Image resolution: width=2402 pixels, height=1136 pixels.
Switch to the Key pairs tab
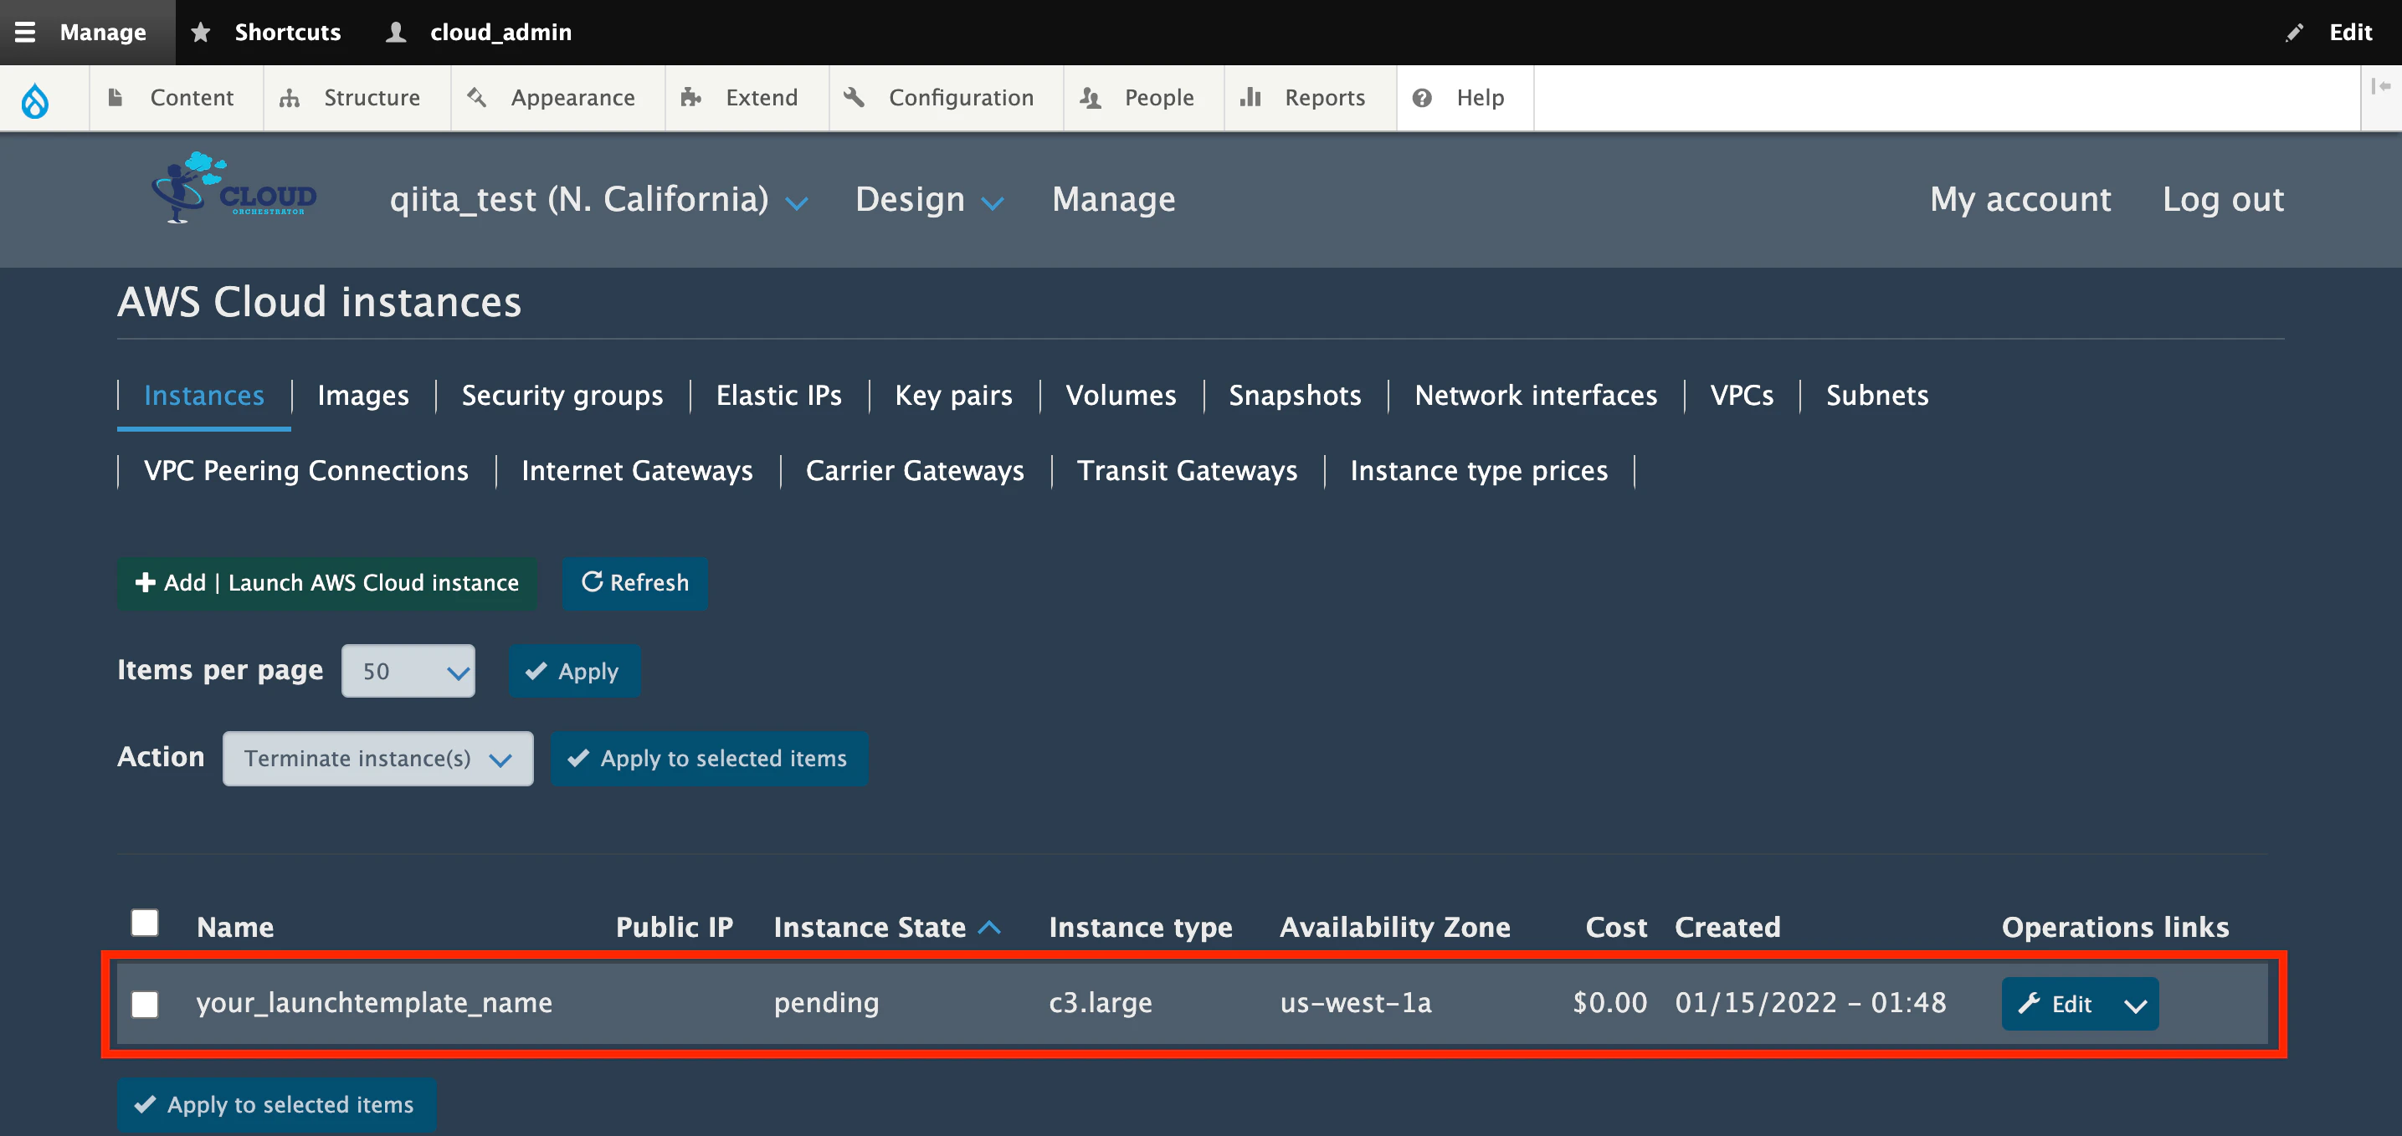click(953, 395)
